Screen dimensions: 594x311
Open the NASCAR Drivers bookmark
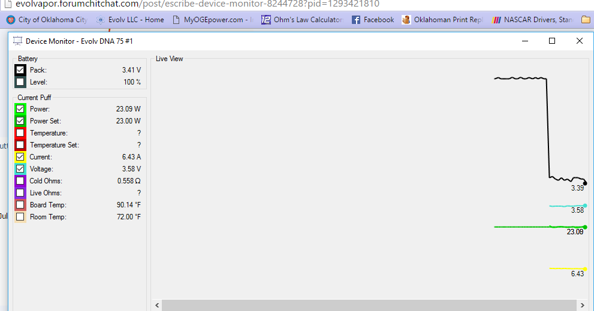[532, 20]
